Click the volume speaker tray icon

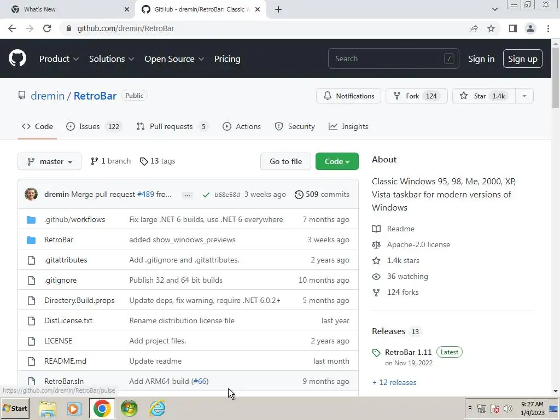(507, 409)
